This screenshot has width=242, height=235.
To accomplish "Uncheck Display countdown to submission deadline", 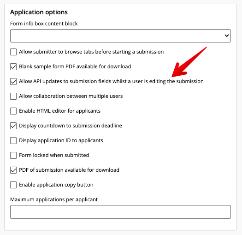I will [13, 126].
